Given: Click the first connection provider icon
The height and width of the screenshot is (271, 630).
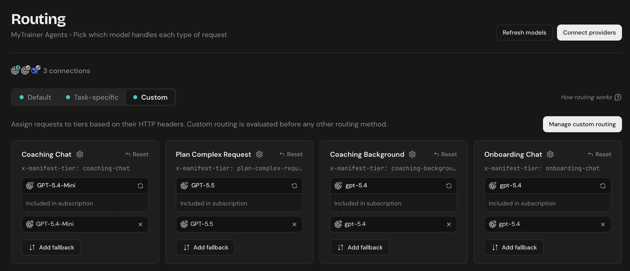Looking at the screenshot, I should click(15, 70).
